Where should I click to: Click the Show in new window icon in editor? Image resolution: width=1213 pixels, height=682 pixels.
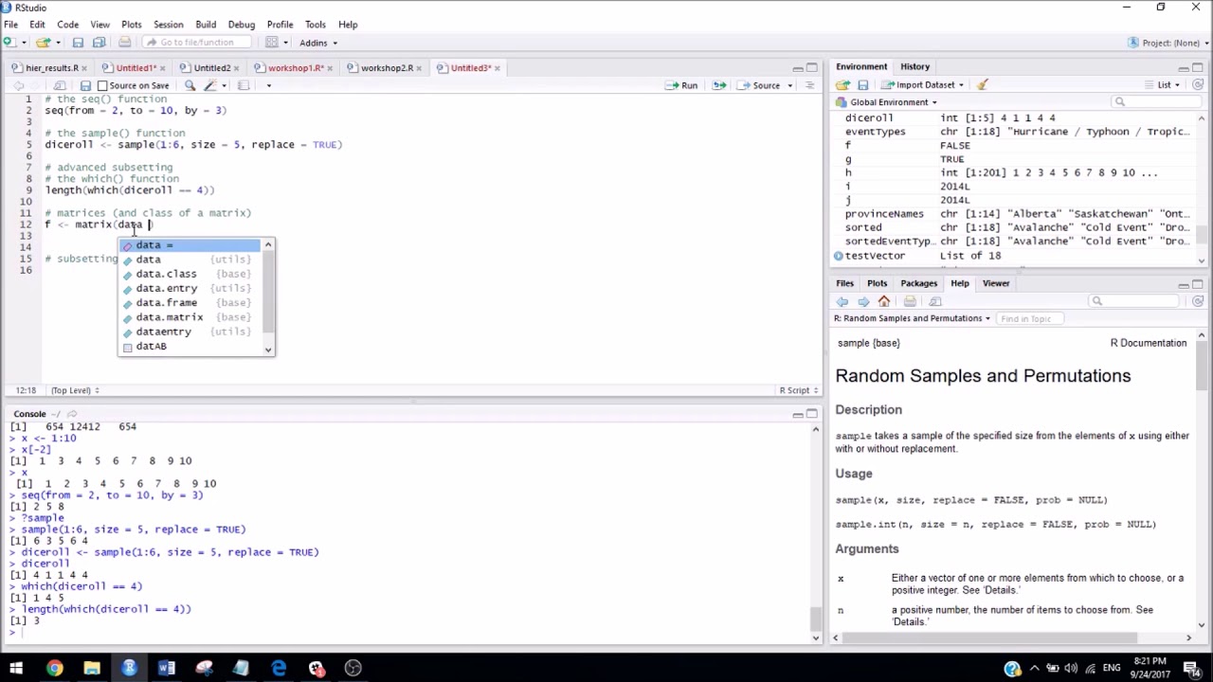pyautogui.click(x=59, y=85)
